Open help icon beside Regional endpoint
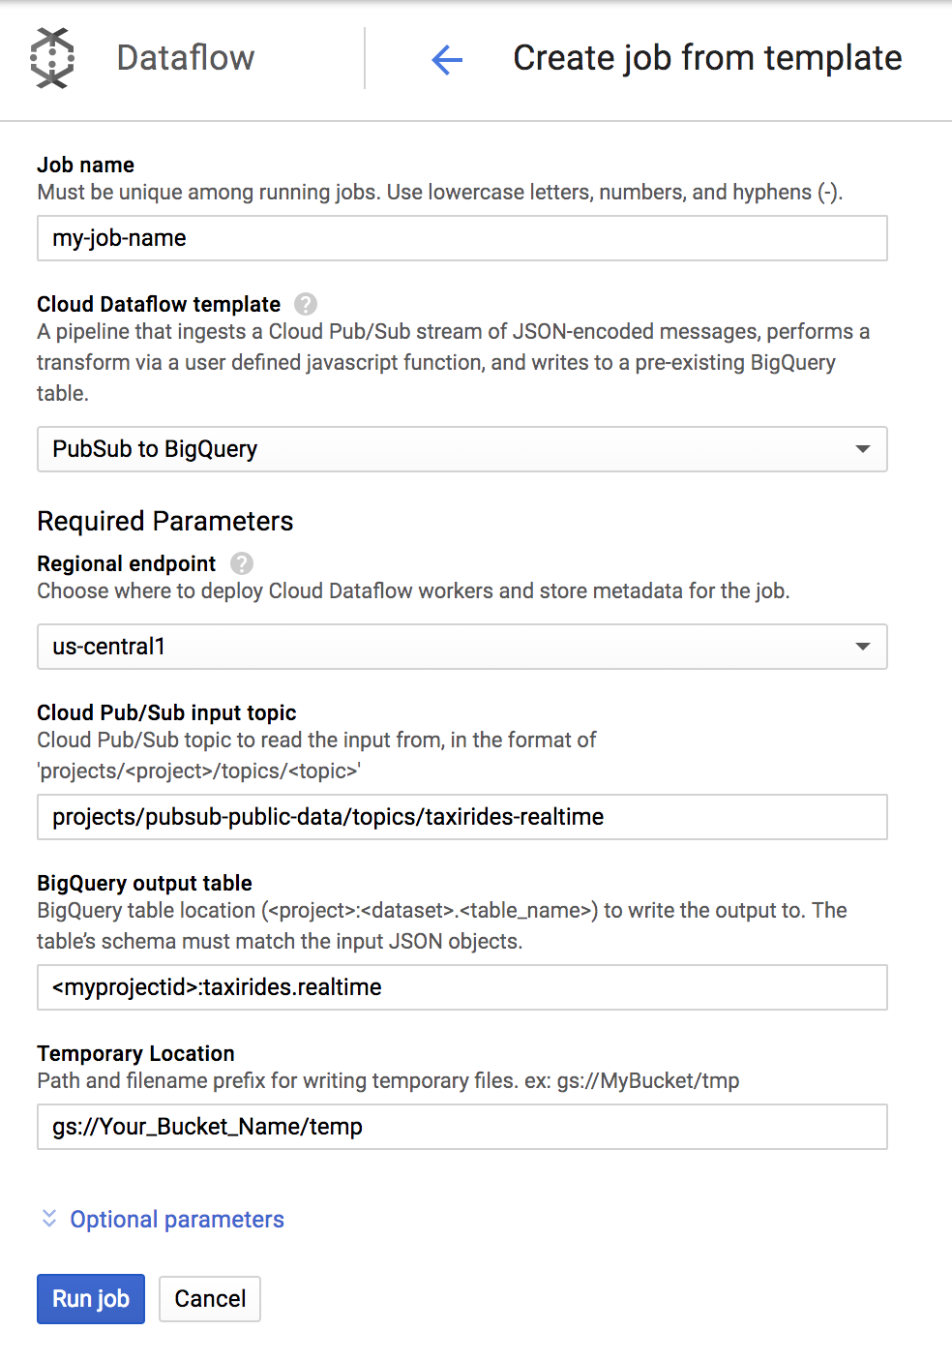This screenshot has width=952, height=1361. pos(242,563)
